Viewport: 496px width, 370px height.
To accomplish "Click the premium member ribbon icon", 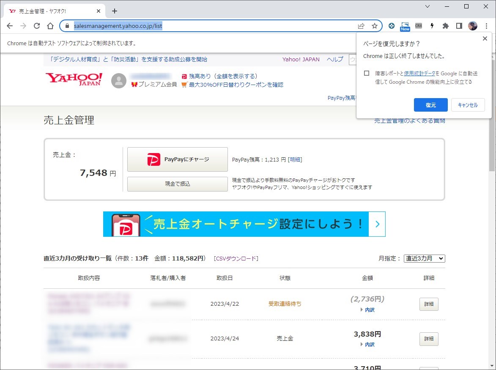I will (134, 85).
